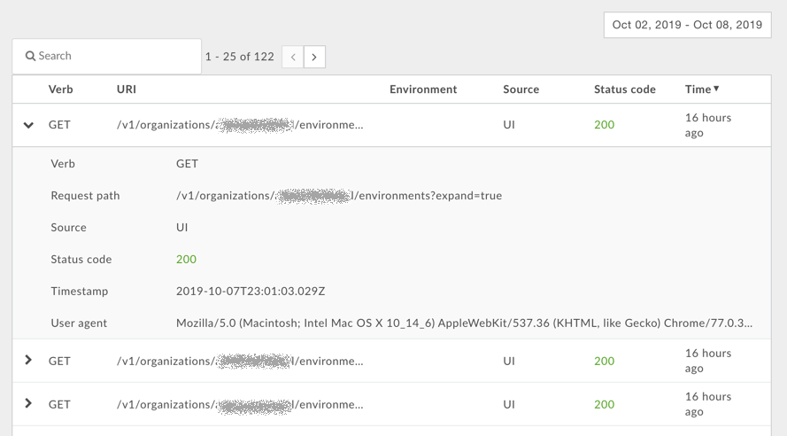Click the Mozilla user agent string

[x=465, y=323]
